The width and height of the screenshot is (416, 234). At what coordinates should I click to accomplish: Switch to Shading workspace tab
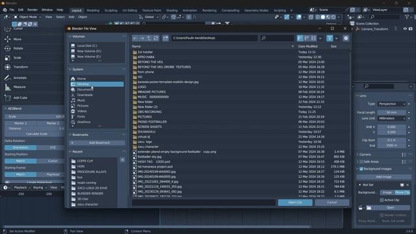172,10
